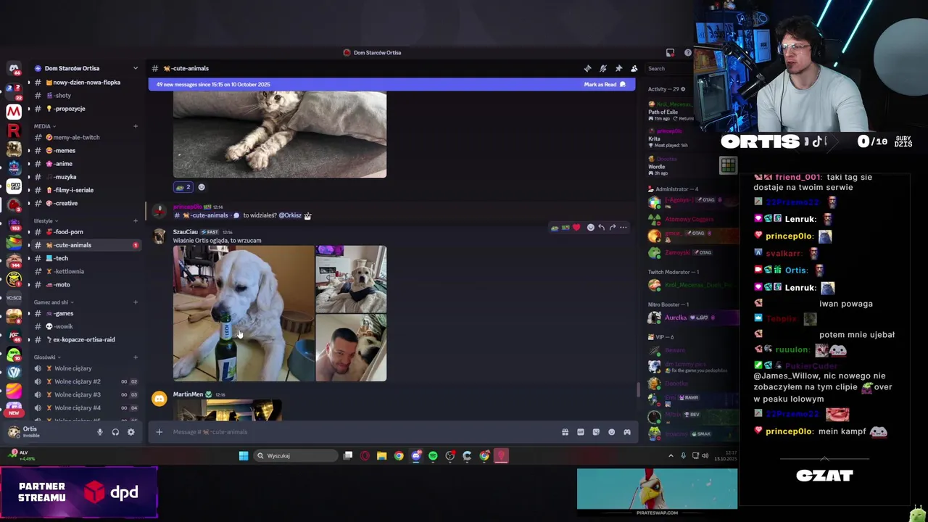This screenshot has height=522, width=928.
Task: Click the @Orkisz mention
Action: tap(290, 215)
